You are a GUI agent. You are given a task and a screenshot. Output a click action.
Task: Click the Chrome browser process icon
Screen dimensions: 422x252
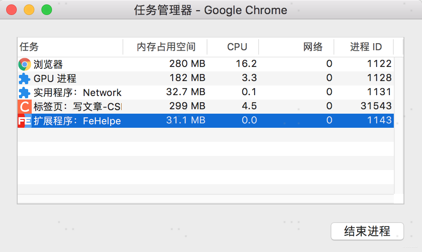(25, 64)
